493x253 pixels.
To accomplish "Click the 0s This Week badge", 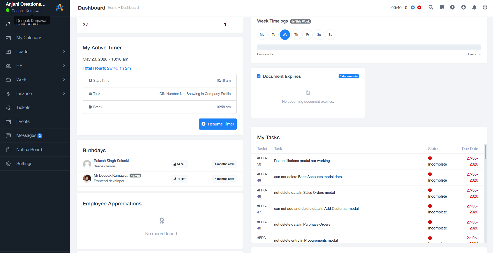I will point(300,21).
